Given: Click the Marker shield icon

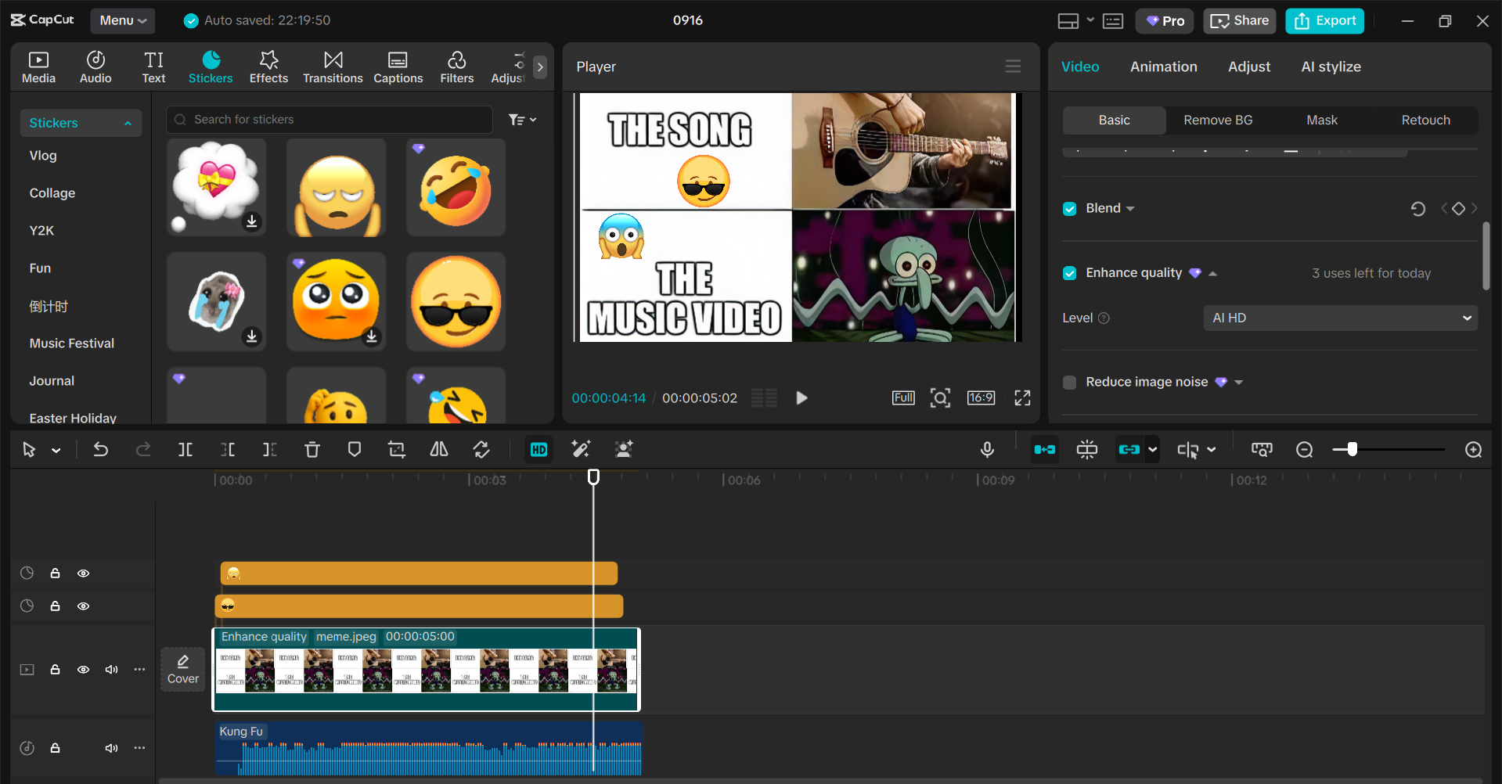Looking at the screenshot, I should [x=355, y=449].
